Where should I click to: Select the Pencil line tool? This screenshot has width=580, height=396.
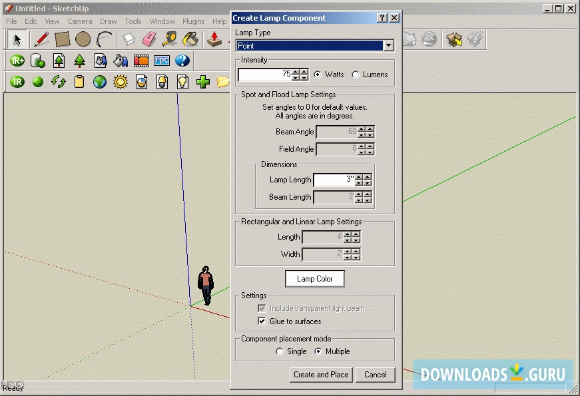coord(41,39)
